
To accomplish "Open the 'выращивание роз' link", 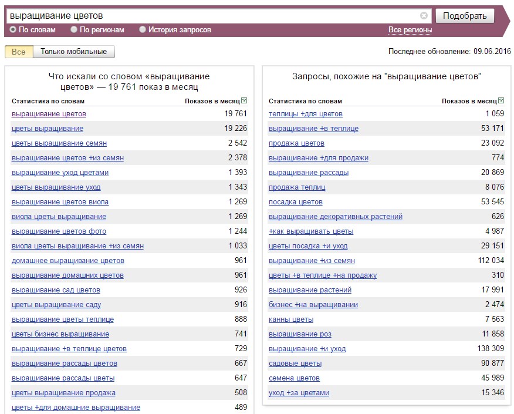I will pos(300,334).
